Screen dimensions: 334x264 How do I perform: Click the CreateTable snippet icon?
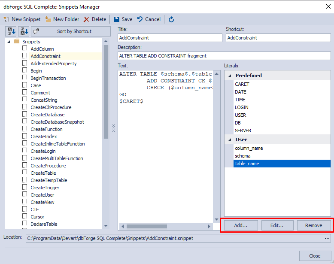coord(25,173)
